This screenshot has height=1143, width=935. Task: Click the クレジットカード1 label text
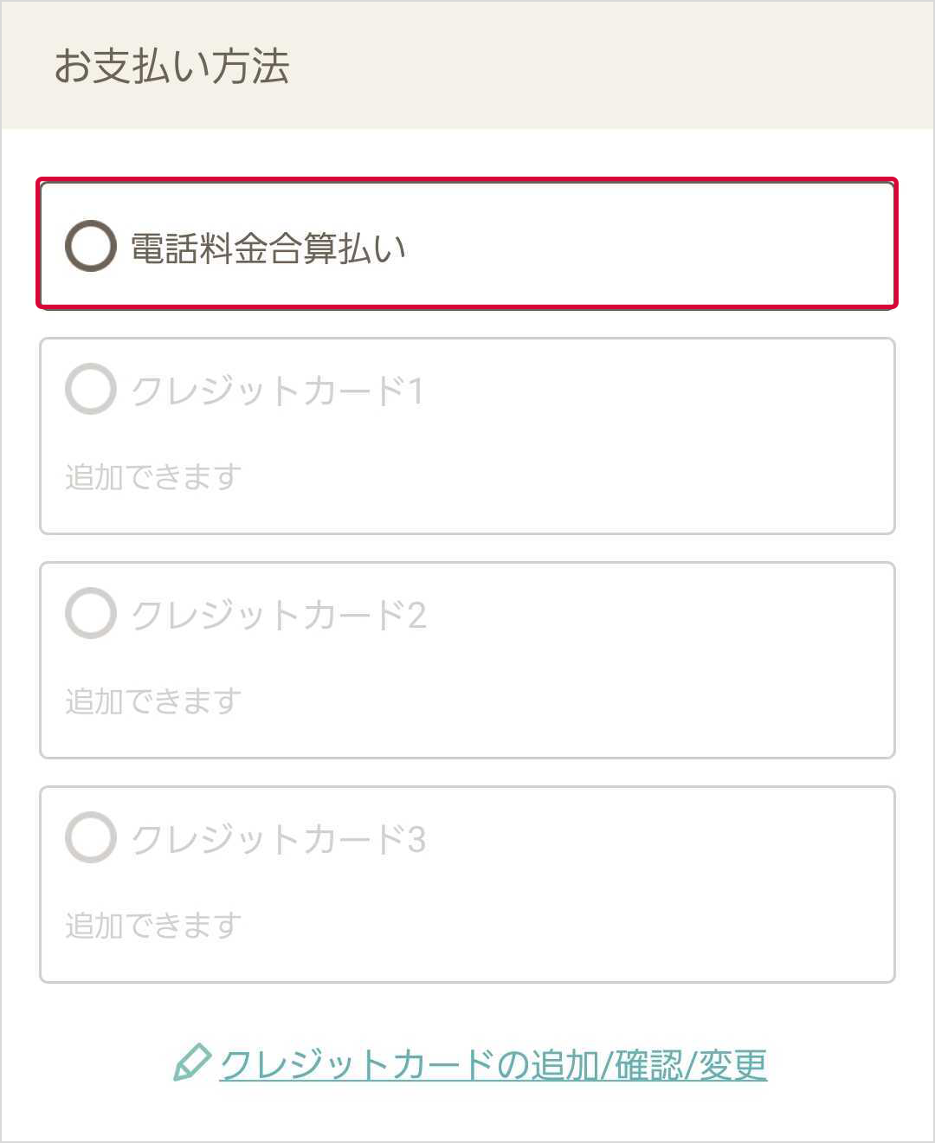277,391
